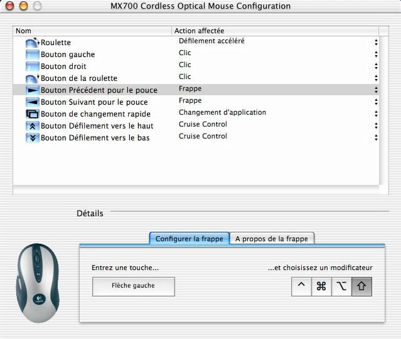Screen dimensions: 401x339
Task: Select Bouton Défilement vers le bas text
Action: coord(95,138)
